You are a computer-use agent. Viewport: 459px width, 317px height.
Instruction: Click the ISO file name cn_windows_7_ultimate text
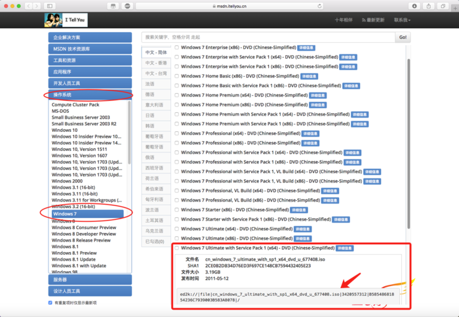click(x=265, y=259)
